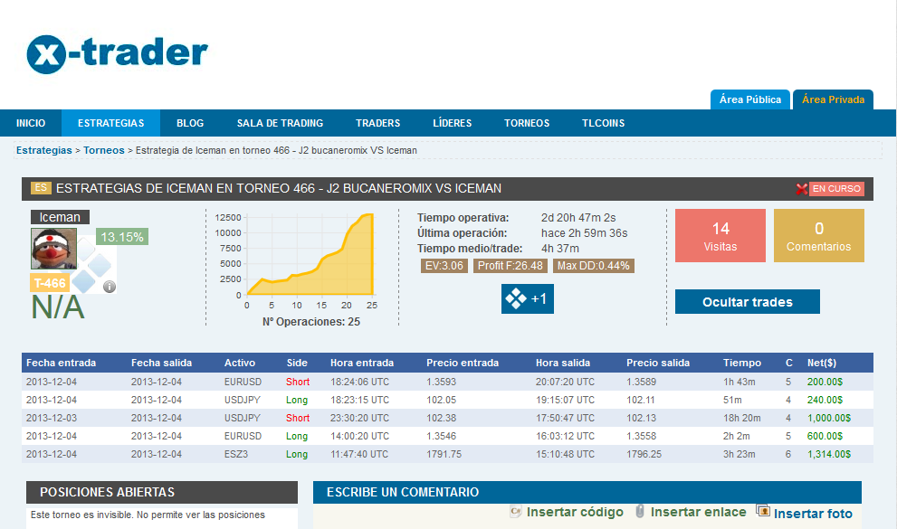
Task: Click the 200.00$ net value
Action: point(825,382)
